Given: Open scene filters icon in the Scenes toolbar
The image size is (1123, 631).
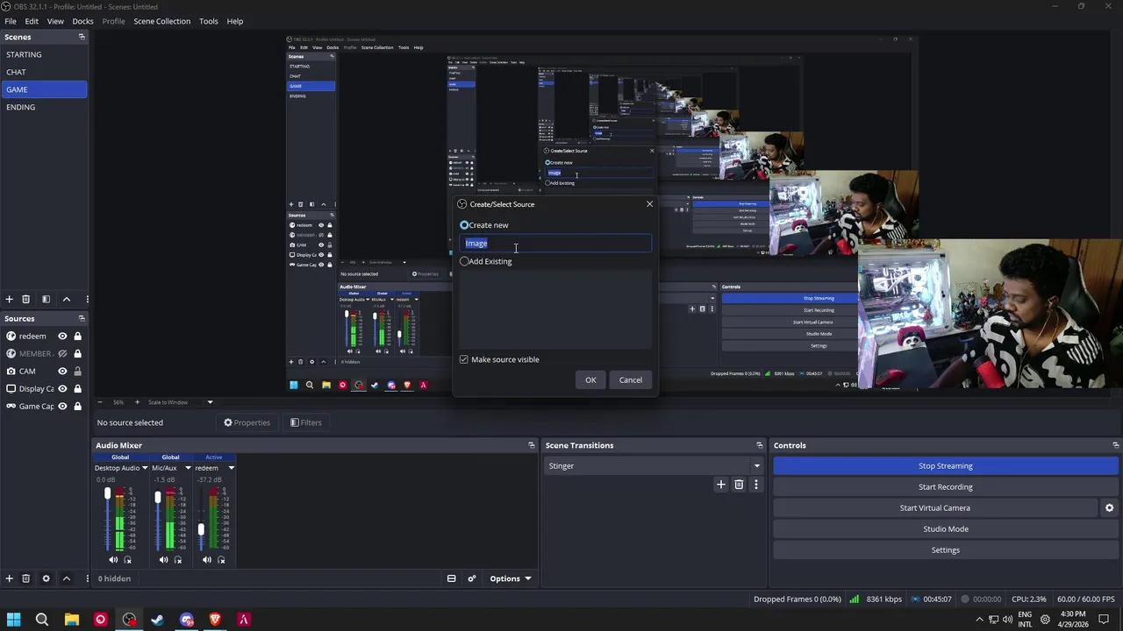Looking at the screenshot, I should [x=46, y=299].
